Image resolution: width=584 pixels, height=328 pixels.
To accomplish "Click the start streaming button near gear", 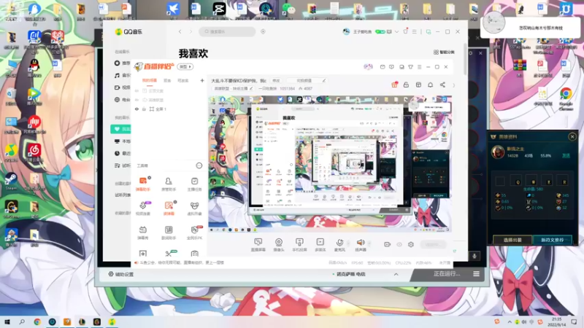I will point(433,244).
